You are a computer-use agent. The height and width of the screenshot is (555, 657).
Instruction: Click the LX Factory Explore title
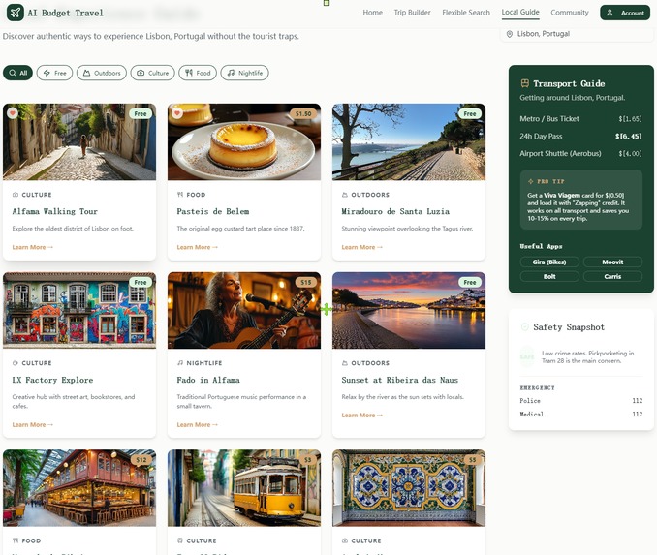coord(52,380)
